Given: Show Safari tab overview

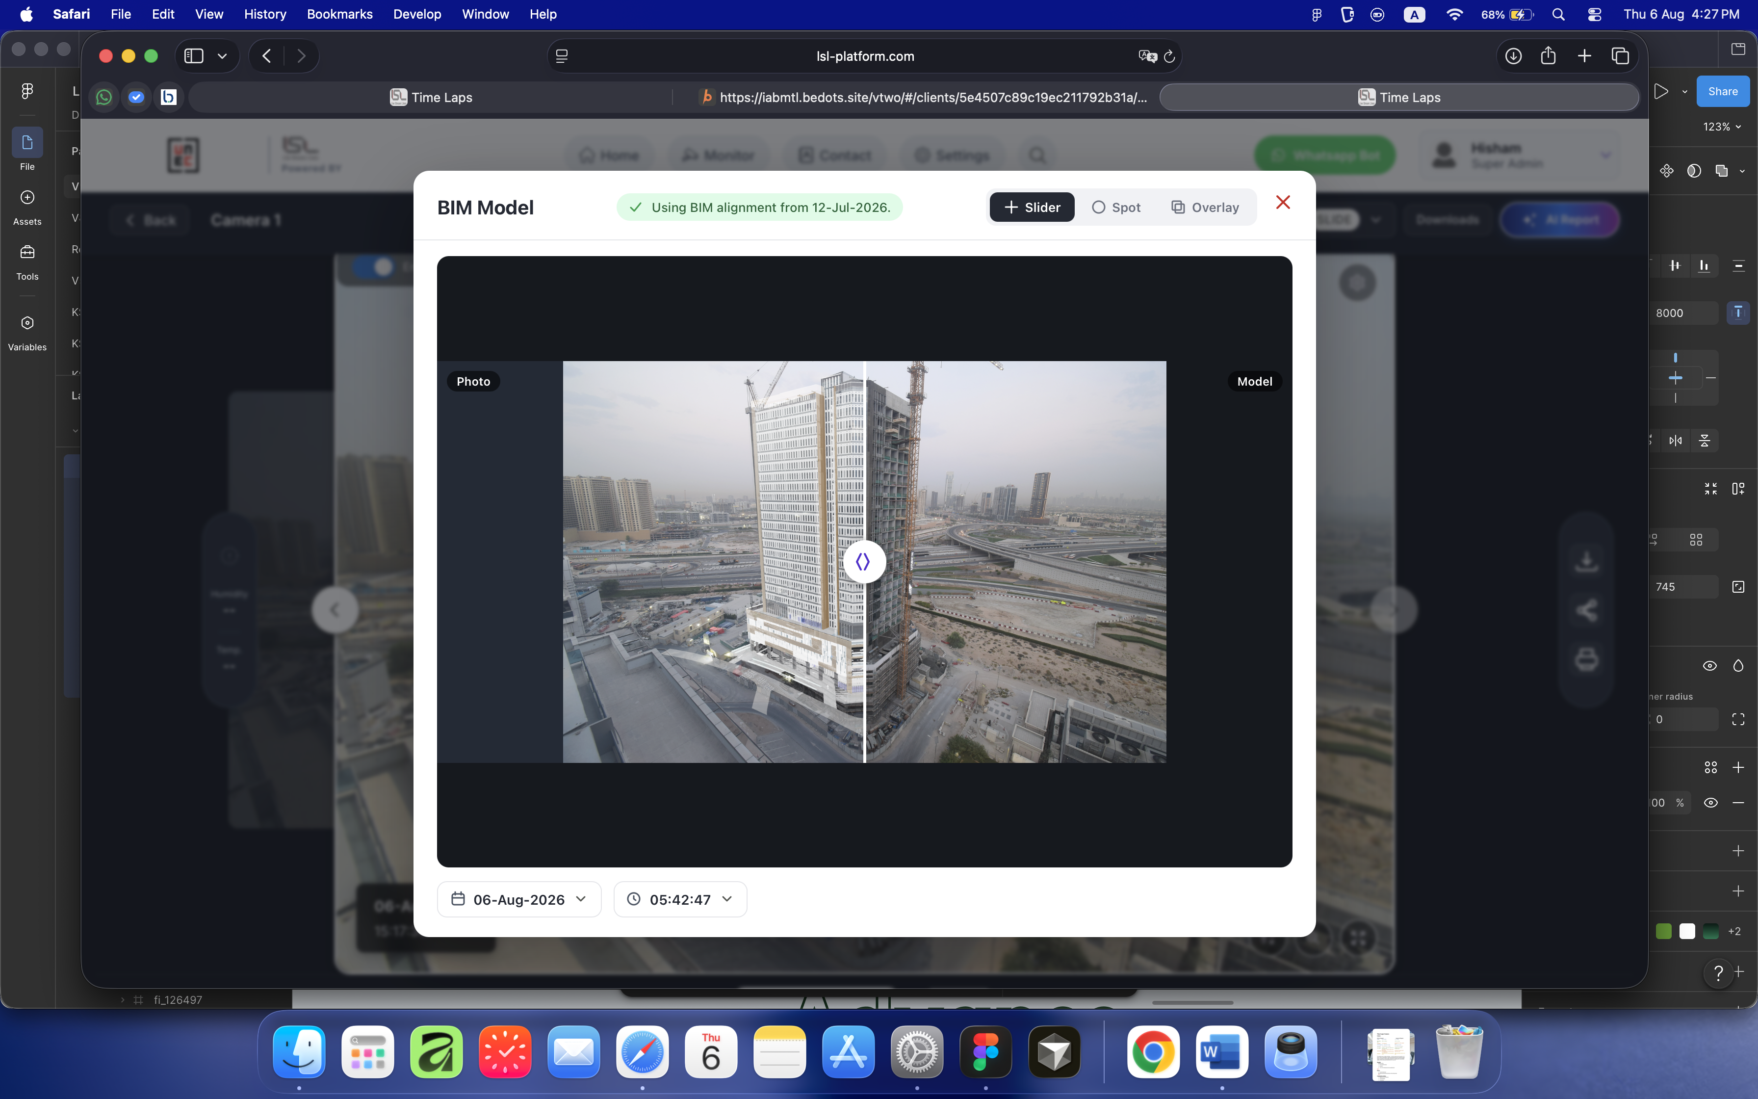Looking at the screenshot, I should click(x=1620, y=56).
